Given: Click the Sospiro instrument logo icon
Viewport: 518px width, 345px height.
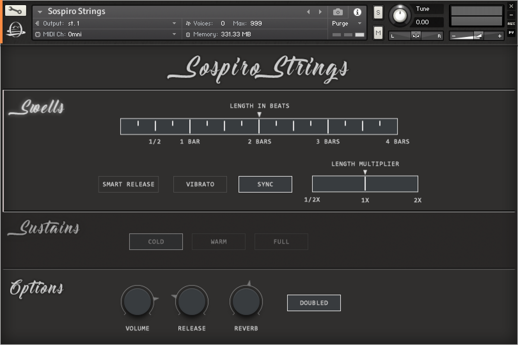Looking at the screenshot, I should click(16, 30).
